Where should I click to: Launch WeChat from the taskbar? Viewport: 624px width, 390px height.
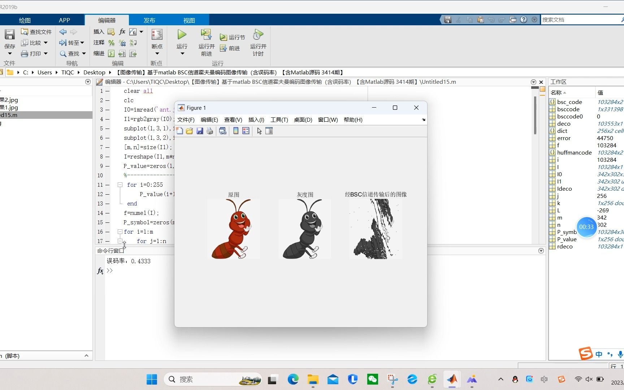coord(372,379)
